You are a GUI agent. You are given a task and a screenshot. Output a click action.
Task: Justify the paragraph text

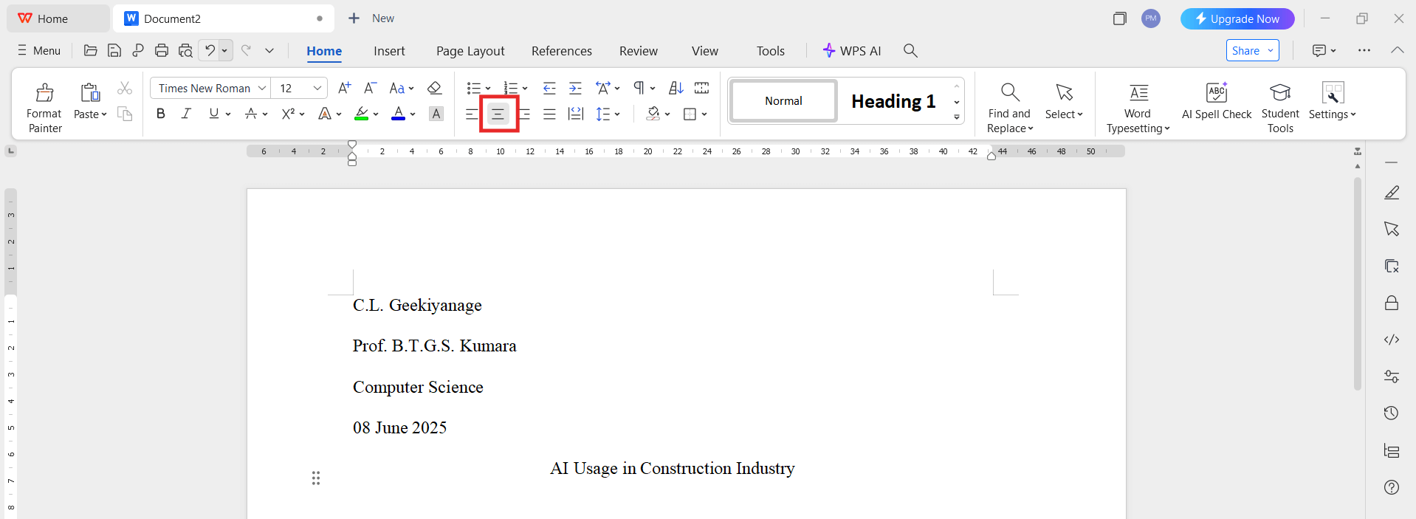[x=550, y=114]
